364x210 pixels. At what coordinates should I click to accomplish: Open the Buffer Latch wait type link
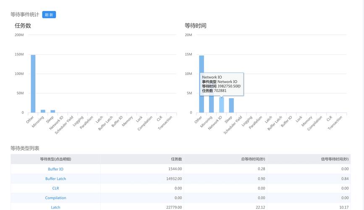55,178
